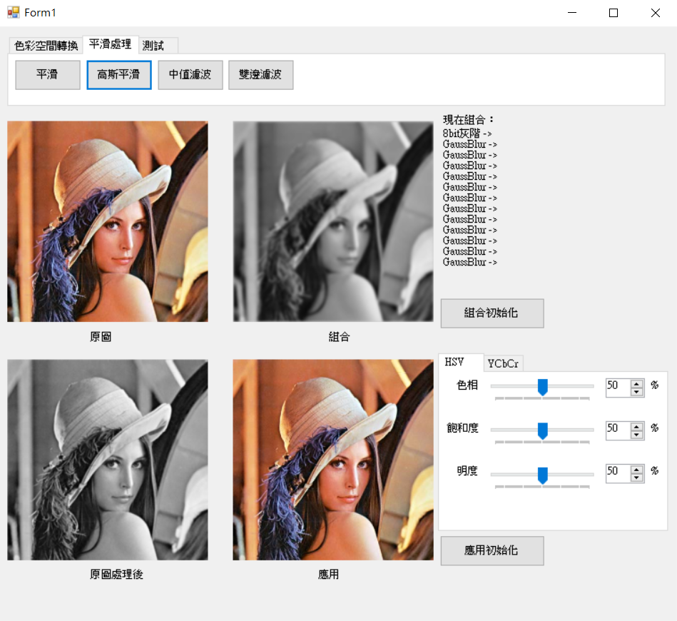Decrease 飽和度 value with down arrow
The image size is (677, 621).
636,434
